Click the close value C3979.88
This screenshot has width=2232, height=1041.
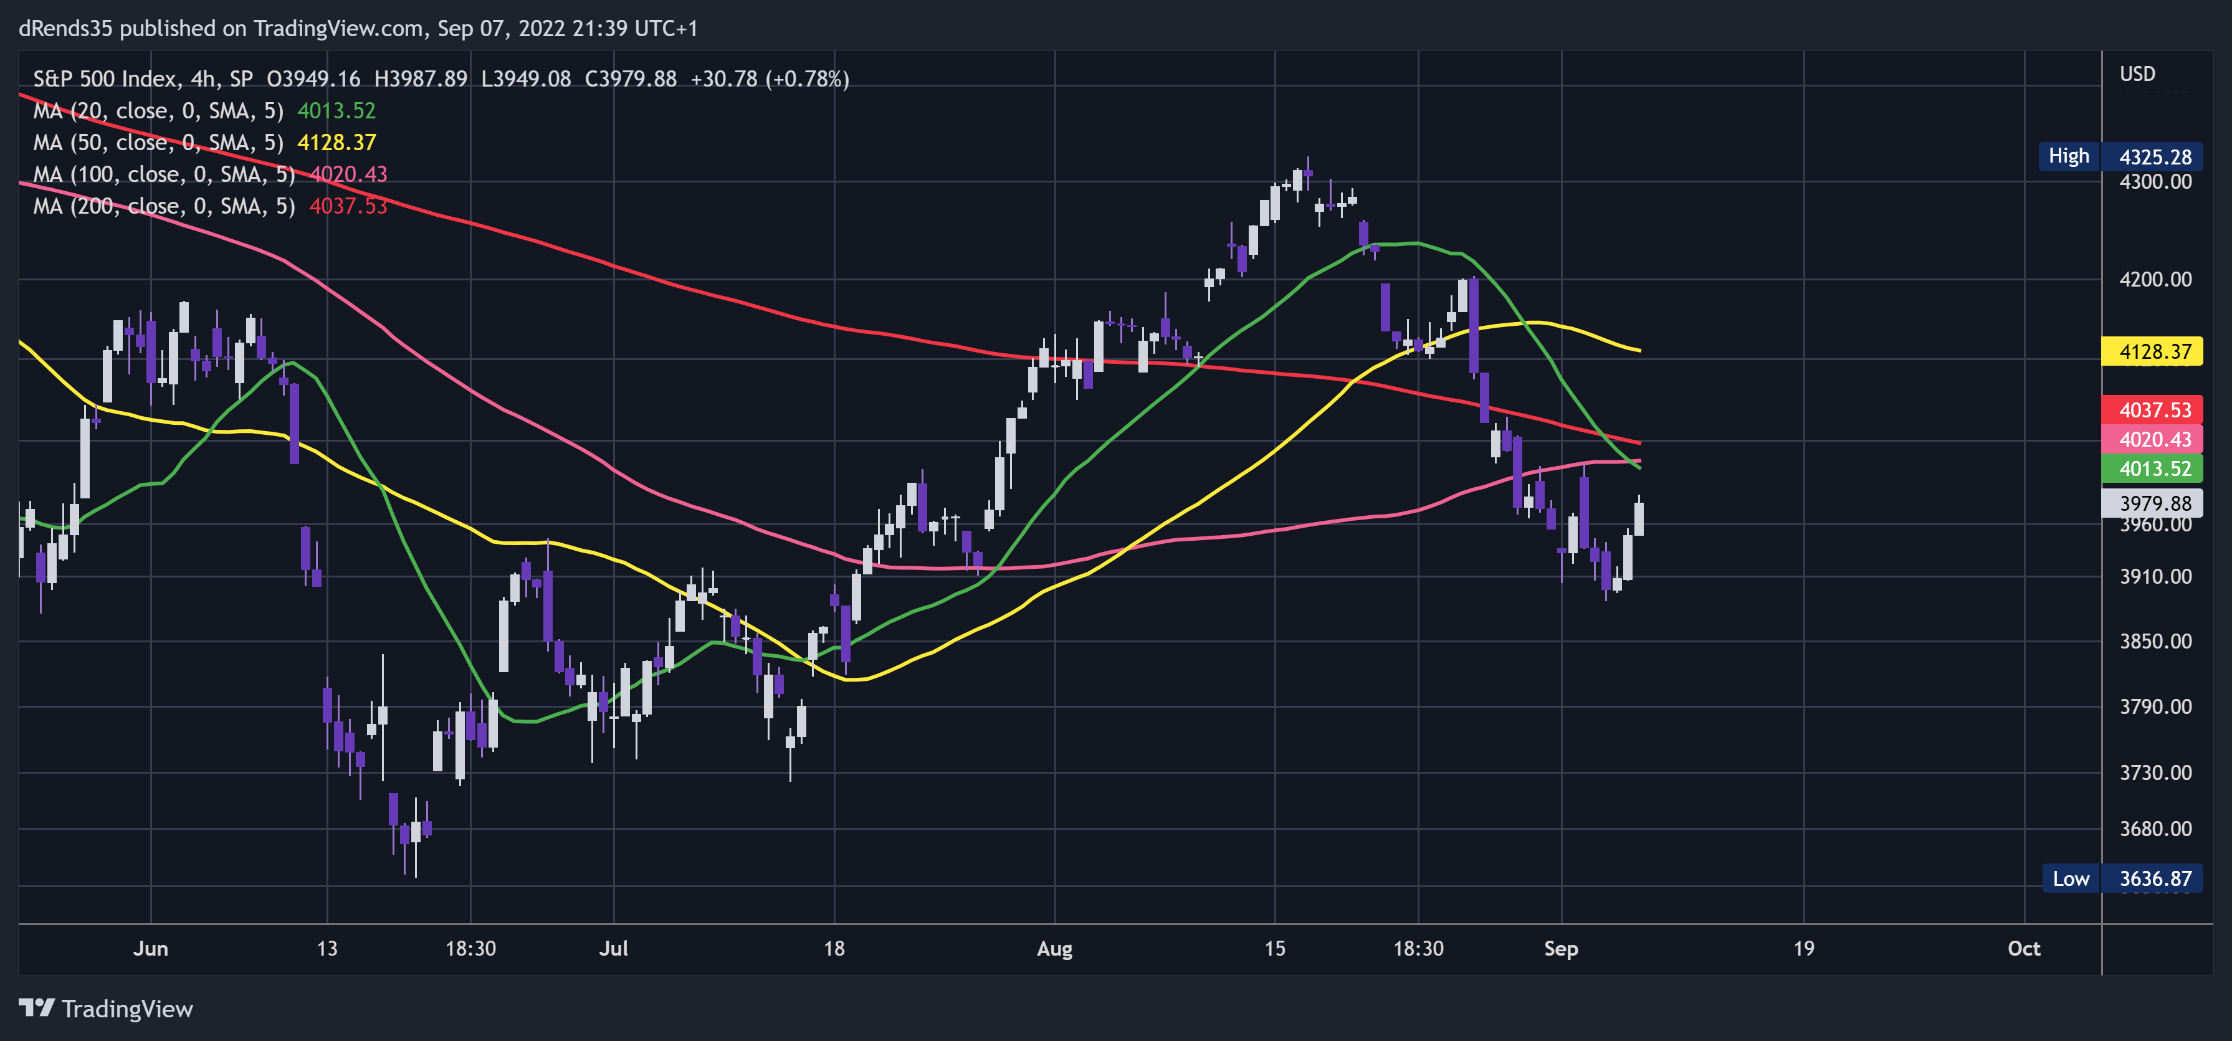click(631, 79)
